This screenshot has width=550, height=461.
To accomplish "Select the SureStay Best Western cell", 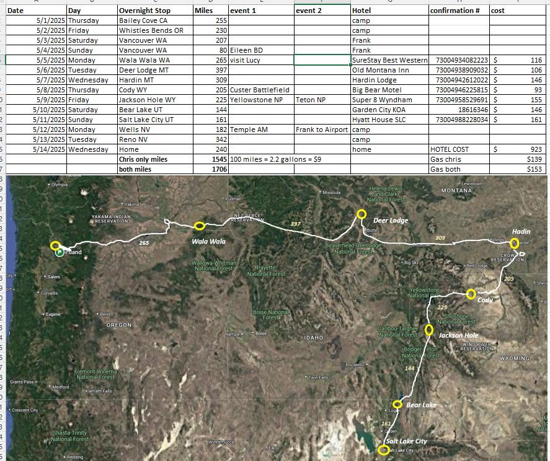I will pos(389,60).
